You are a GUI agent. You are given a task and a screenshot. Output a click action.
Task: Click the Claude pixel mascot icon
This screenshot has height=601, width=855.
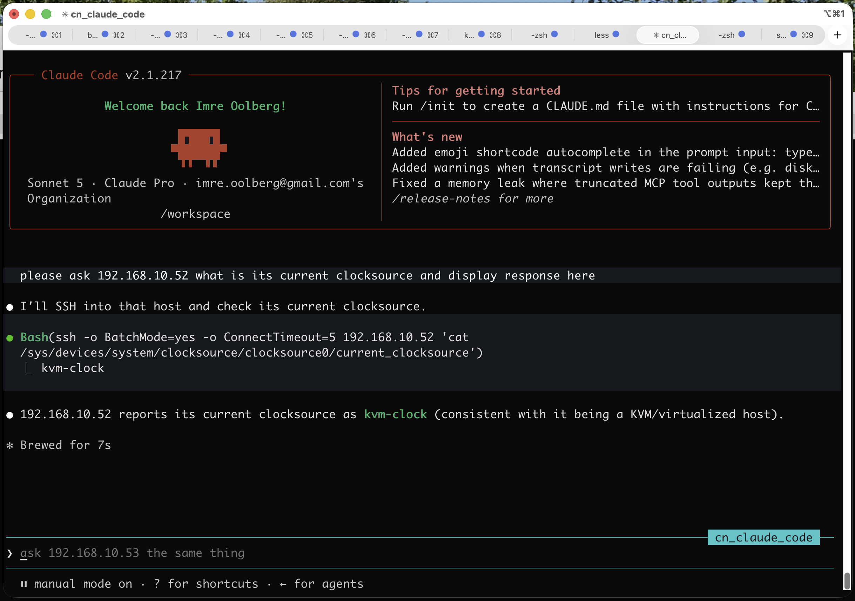click(x=199, y=148)
